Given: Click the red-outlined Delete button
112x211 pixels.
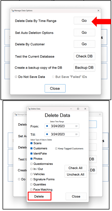Looking at the screenshot, I should pos(39,196).
